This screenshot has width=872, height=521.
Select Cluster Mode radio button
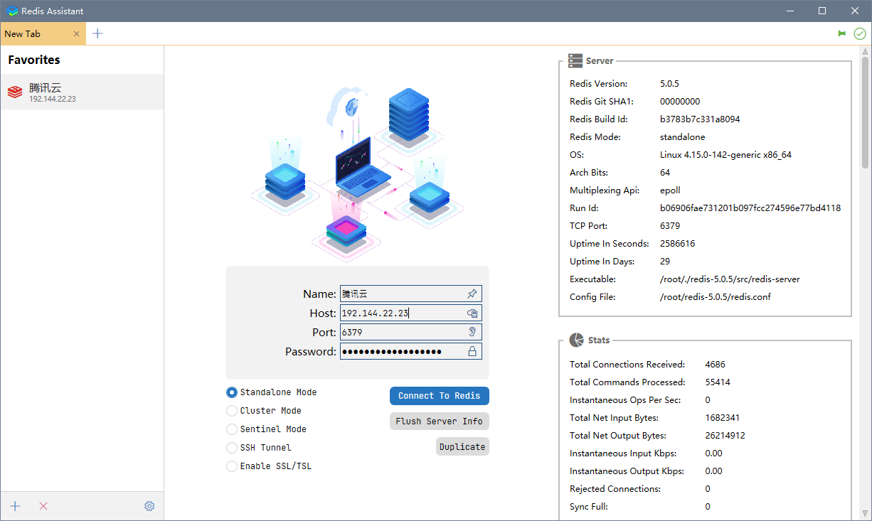click(232, 411)
